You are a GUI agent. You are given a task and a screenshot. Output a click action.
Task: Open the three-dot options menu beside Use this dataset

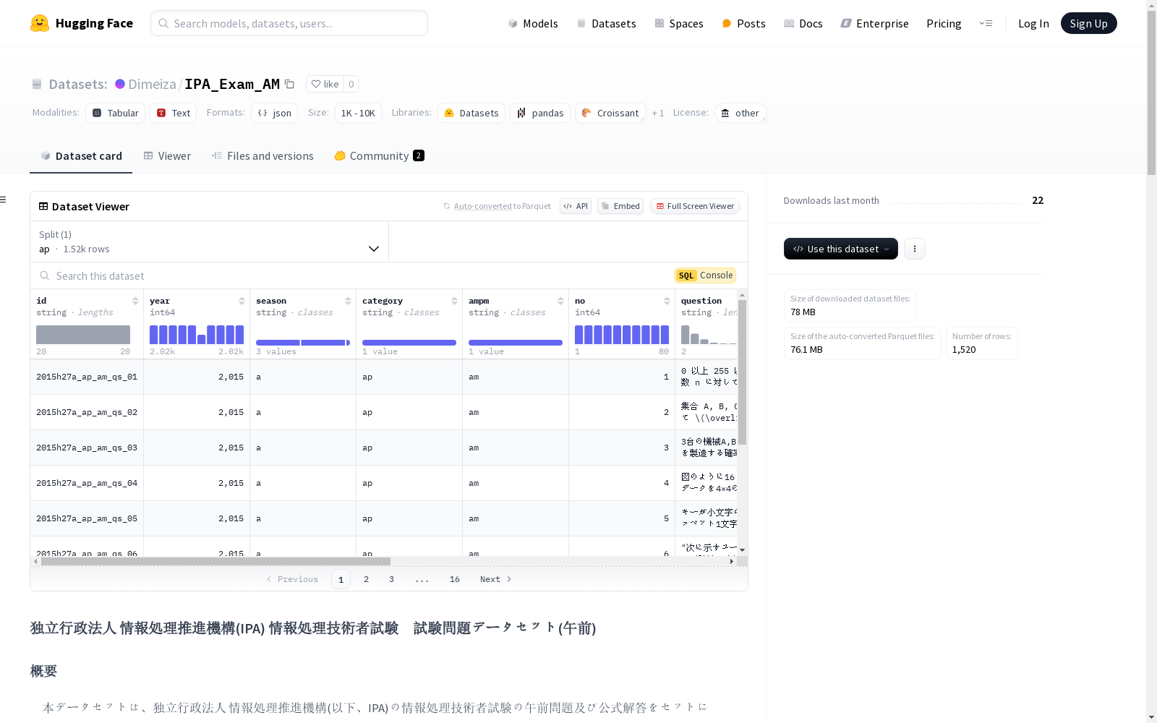tap(915, 249)
